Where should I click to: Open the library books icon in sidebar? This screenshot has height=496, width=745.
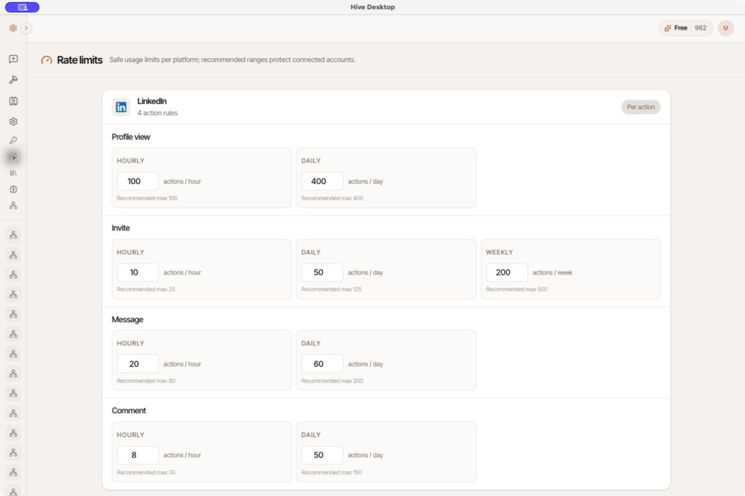coord(14,173)
